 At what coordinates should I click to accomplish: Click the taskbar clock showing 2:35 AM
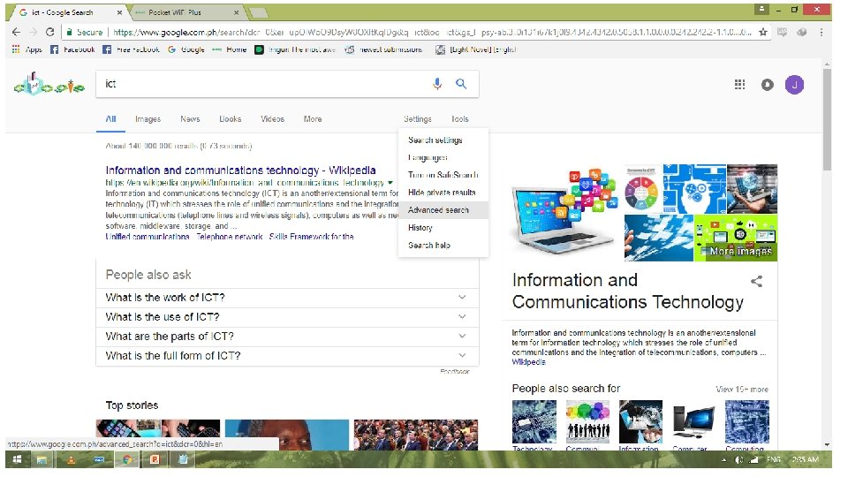(806, 459)
